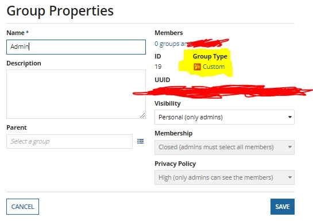Click the group ID value 19

pos(158,67)
